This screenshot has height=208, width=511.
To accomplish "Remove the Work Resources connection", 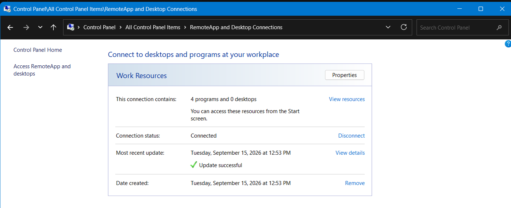I will 355,183.
